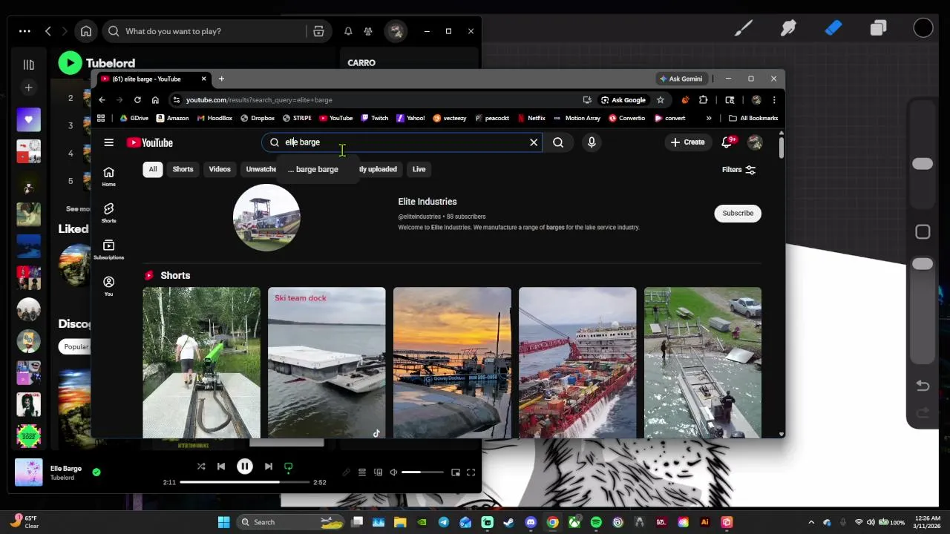This screenshot has height=534, width=950.
Task: Open Chrome extensions puzzle icon
Action: 703,100
